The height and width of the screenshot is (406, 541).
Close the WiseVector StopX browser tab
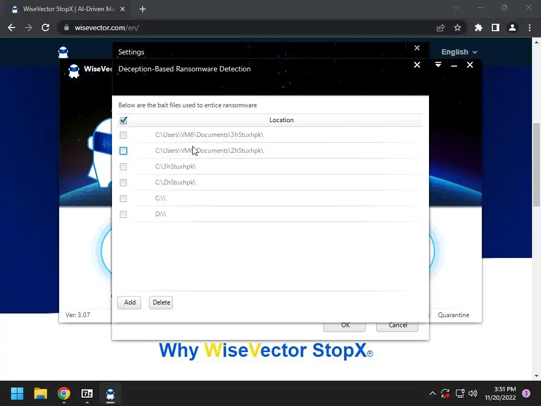click(123, 10)
